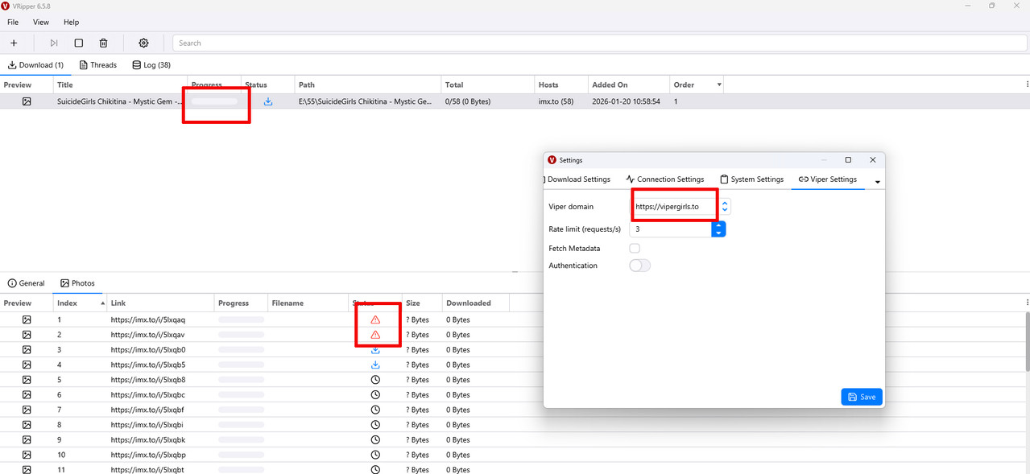Click the preview image icon of photo 7
Viewport: 1030px width, 474px height.
27,410
